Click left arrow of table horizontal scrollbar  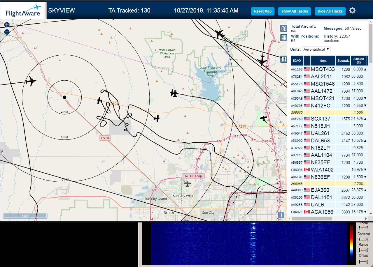point(289,218)
